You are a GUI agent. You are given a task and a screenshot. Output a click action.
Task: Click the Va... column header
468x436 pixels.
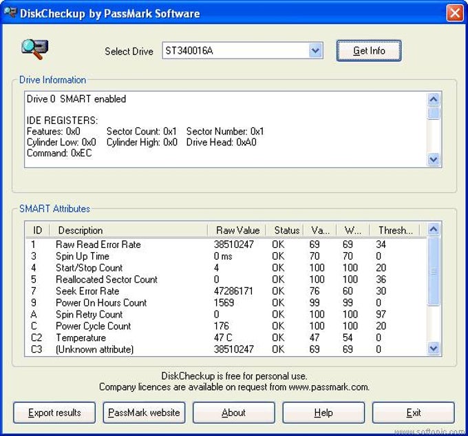tap(320, 230)
